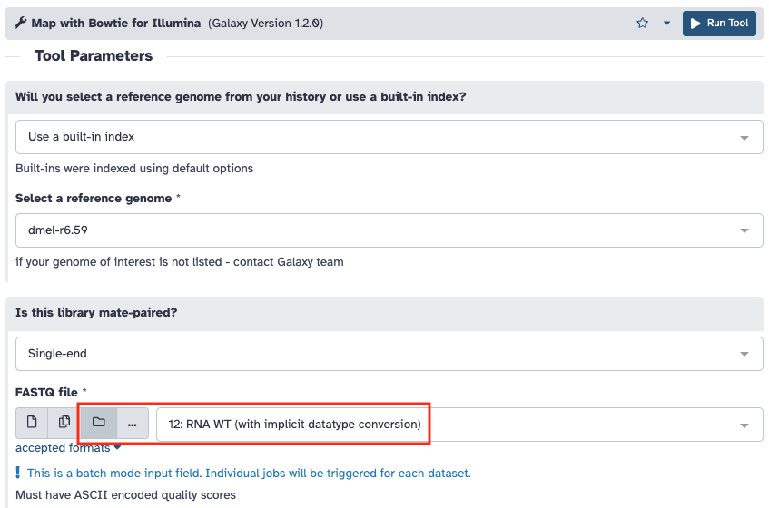Mark this tool as favorite with the star

643,23
